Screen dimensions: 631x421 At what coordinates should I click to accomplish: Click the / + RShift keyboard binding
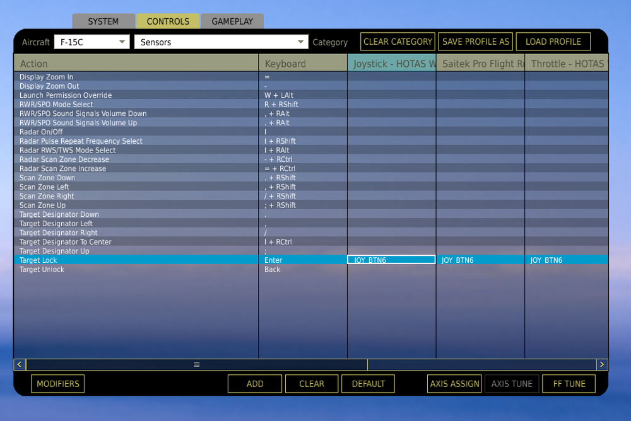coord(303,196)
